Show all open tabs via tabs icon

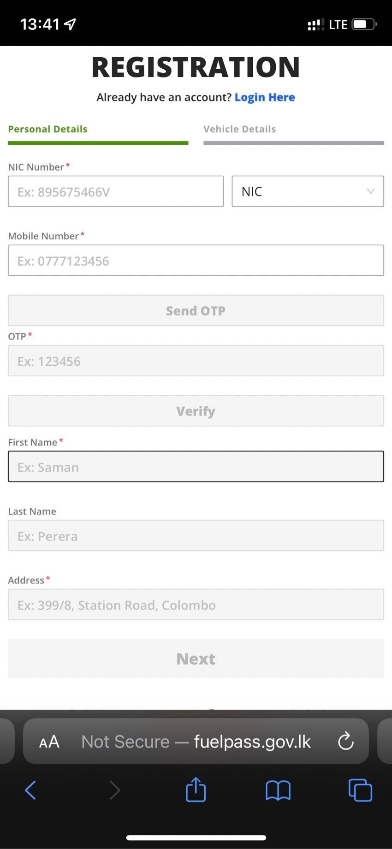point(360,790)
